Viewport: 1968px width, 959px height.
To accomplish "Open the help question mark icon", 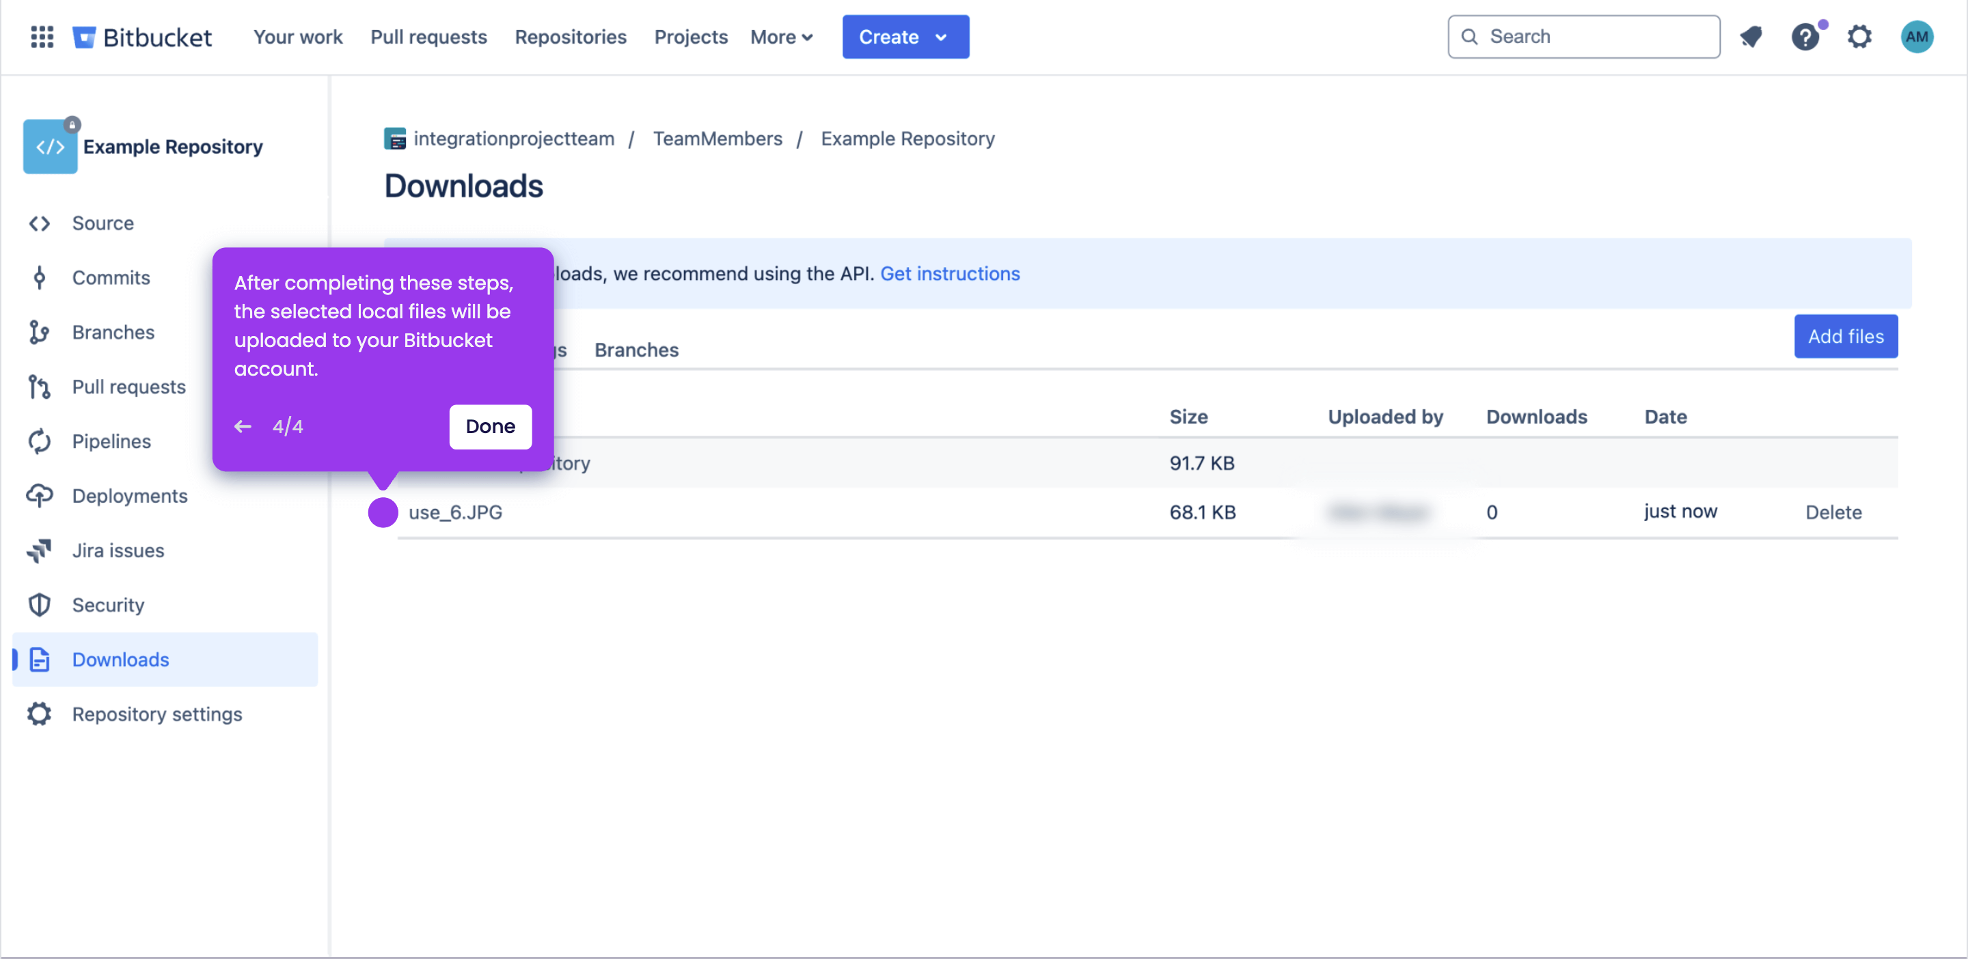I will pyautogui.click(x=1805, y=37).
